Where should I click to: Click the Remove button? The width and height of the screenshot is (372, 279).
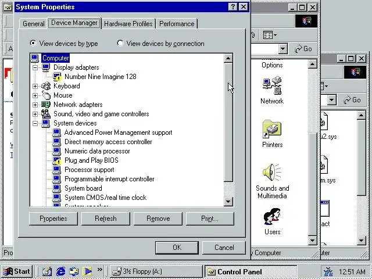coord(158,219)
